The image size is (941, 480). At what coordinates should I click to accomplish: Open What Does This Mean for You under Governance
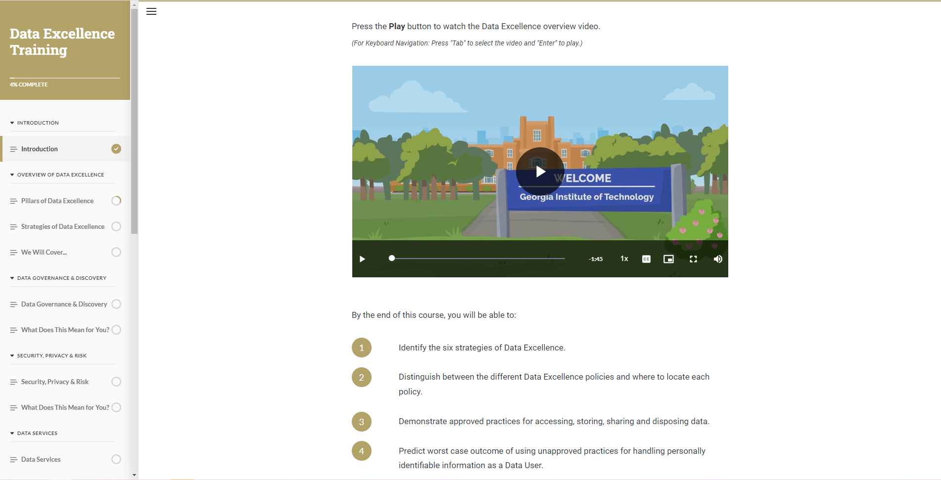(x=66, y=330)
